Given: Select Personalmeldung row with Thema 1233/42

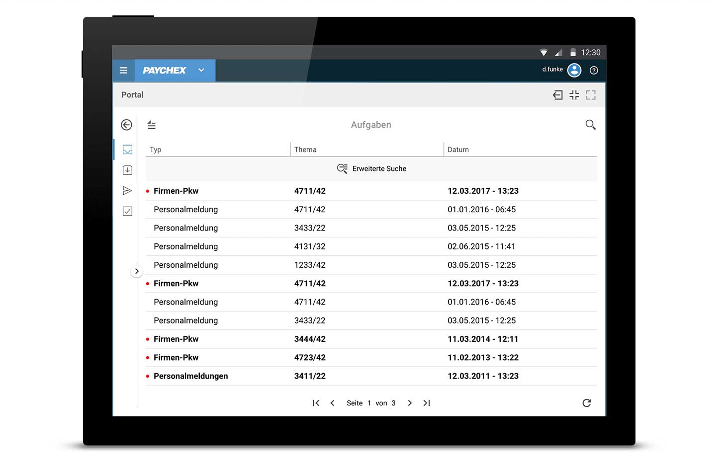Looking at the screenshot, I should [x=371, y=265].
